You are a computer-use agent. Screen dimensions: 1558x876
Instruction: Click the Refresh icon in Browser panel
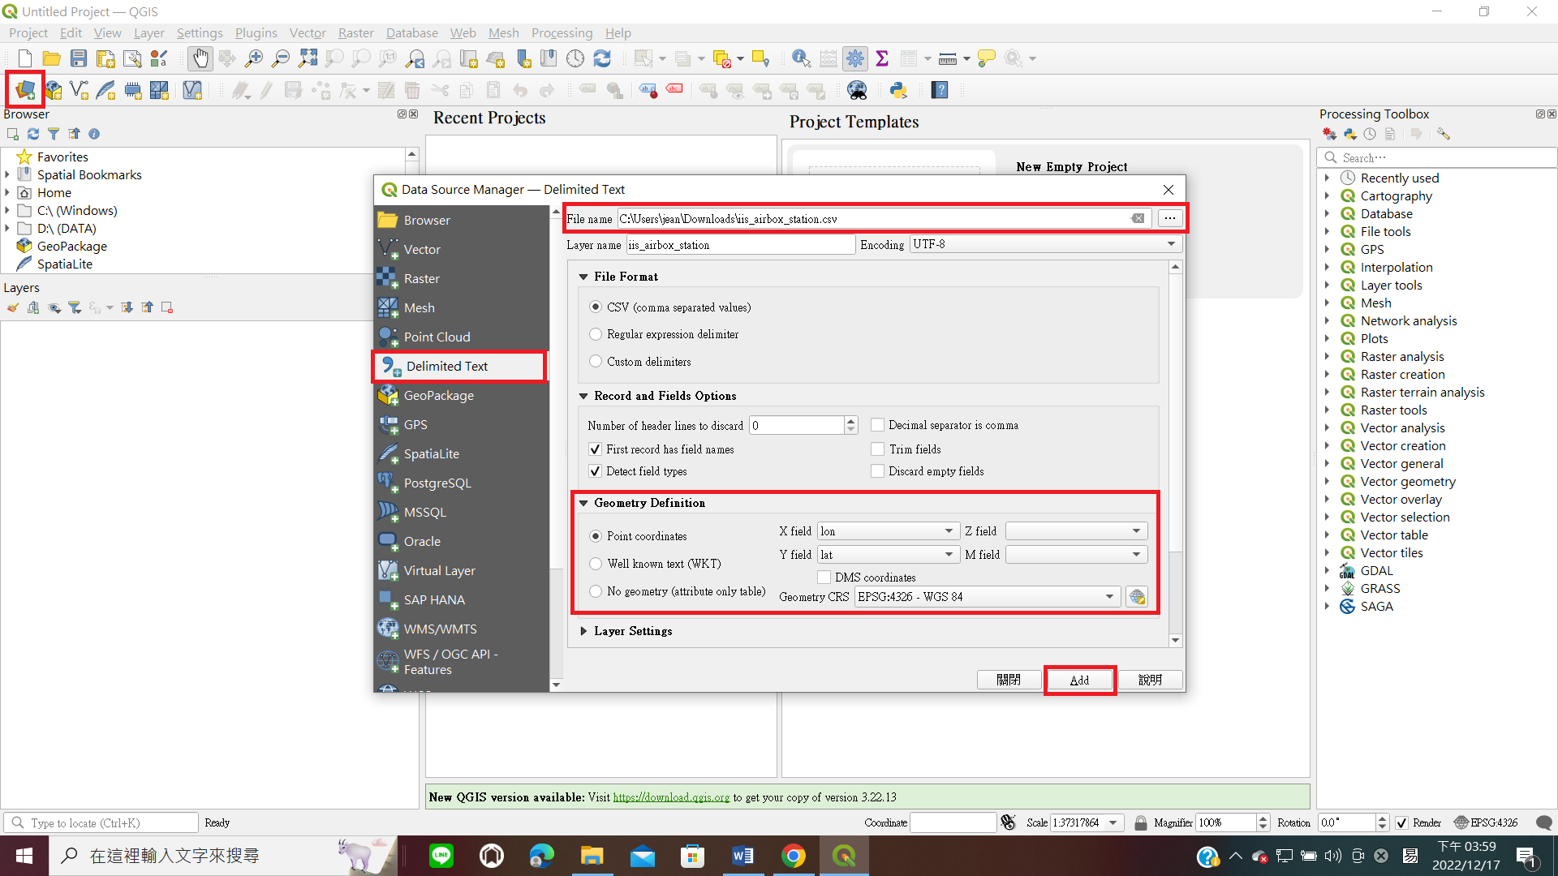33,134
